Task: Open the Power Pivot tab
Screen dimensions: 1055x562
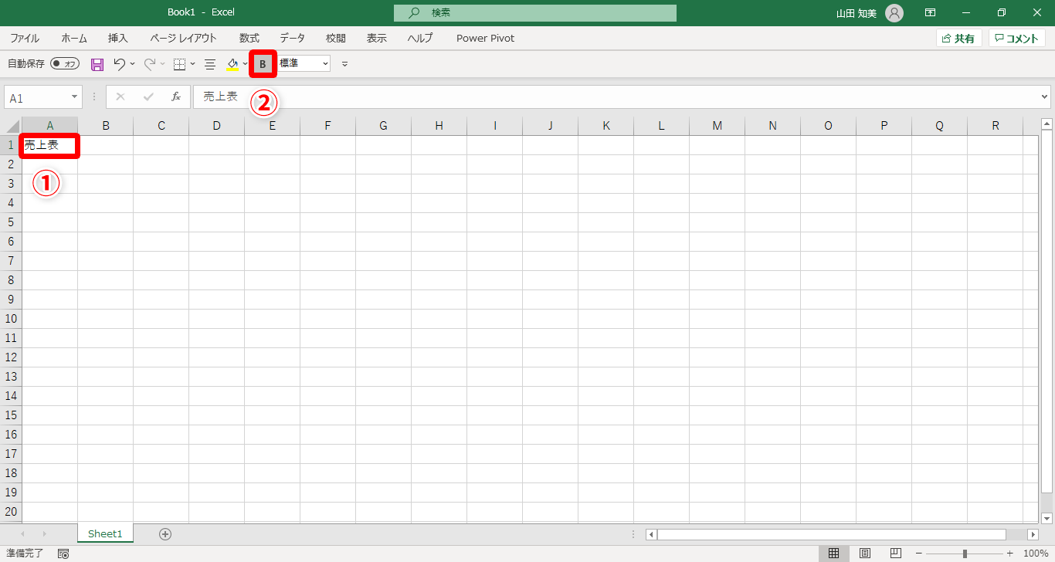Action: coord(485,39)
